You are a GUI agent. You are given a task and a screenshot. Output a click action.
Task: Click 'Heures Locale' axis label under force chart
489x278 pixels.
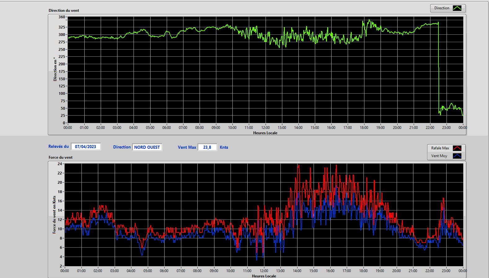[264, 276]
